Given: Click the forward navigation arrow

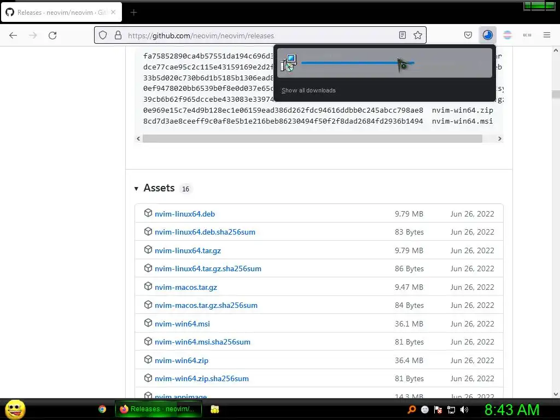Looking at the screenshot, I should coord(33,36).
